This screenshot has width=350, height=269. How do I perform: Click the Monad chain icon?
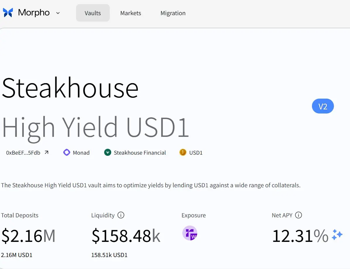pyautogui.click(x=66, y=152)
